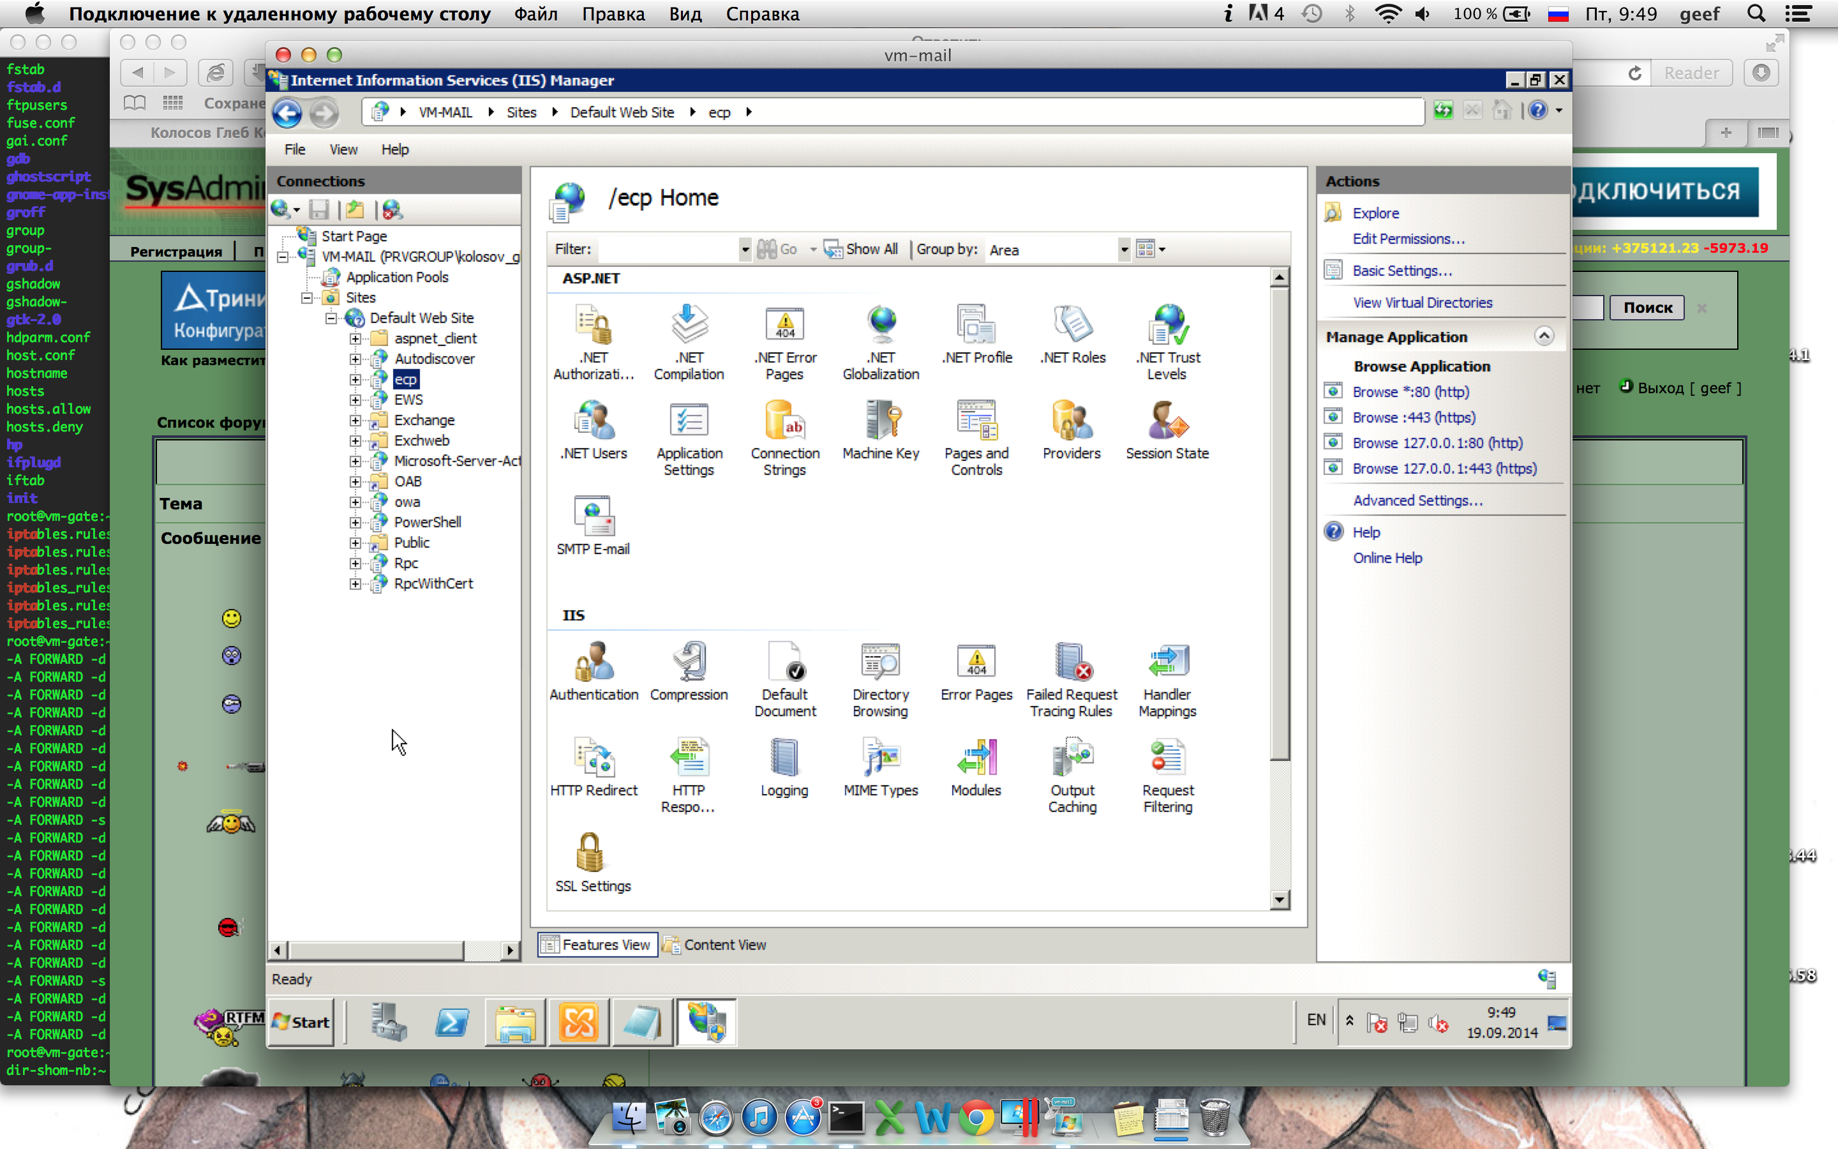
Task: Open Failed Request Tracing Rules
Action: [x=1072, y=679]
